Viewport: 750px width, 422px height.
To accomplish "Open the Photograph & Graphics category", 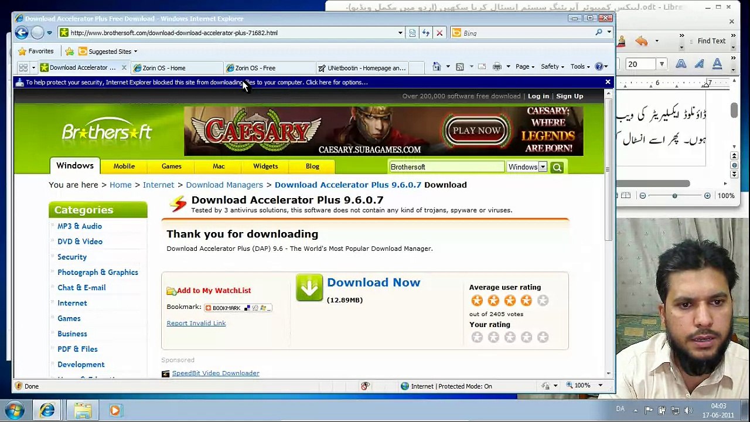I will (x=98, y=273).
